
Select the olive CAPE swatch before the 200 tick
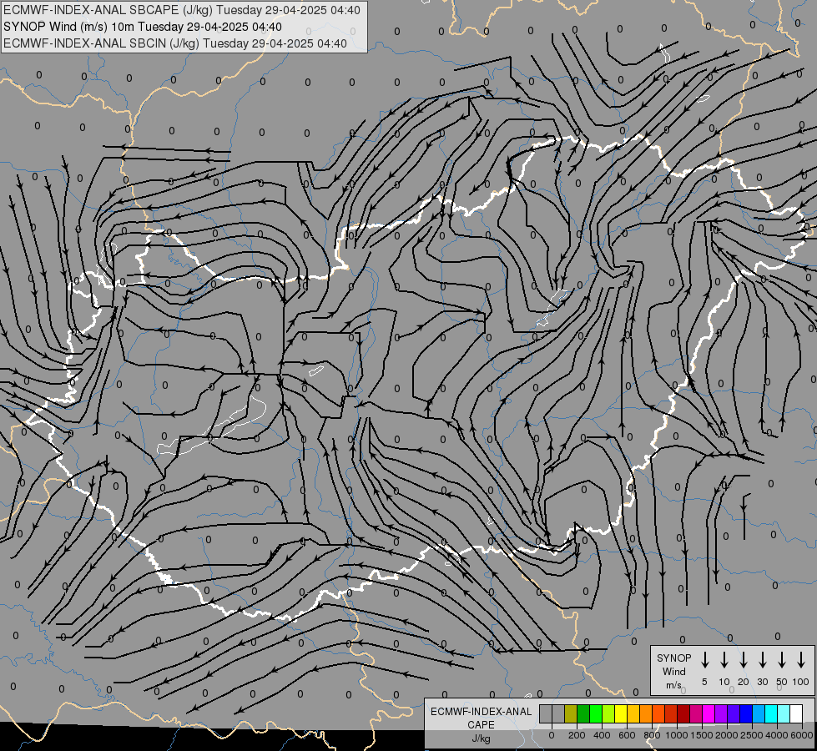(571, 714)
